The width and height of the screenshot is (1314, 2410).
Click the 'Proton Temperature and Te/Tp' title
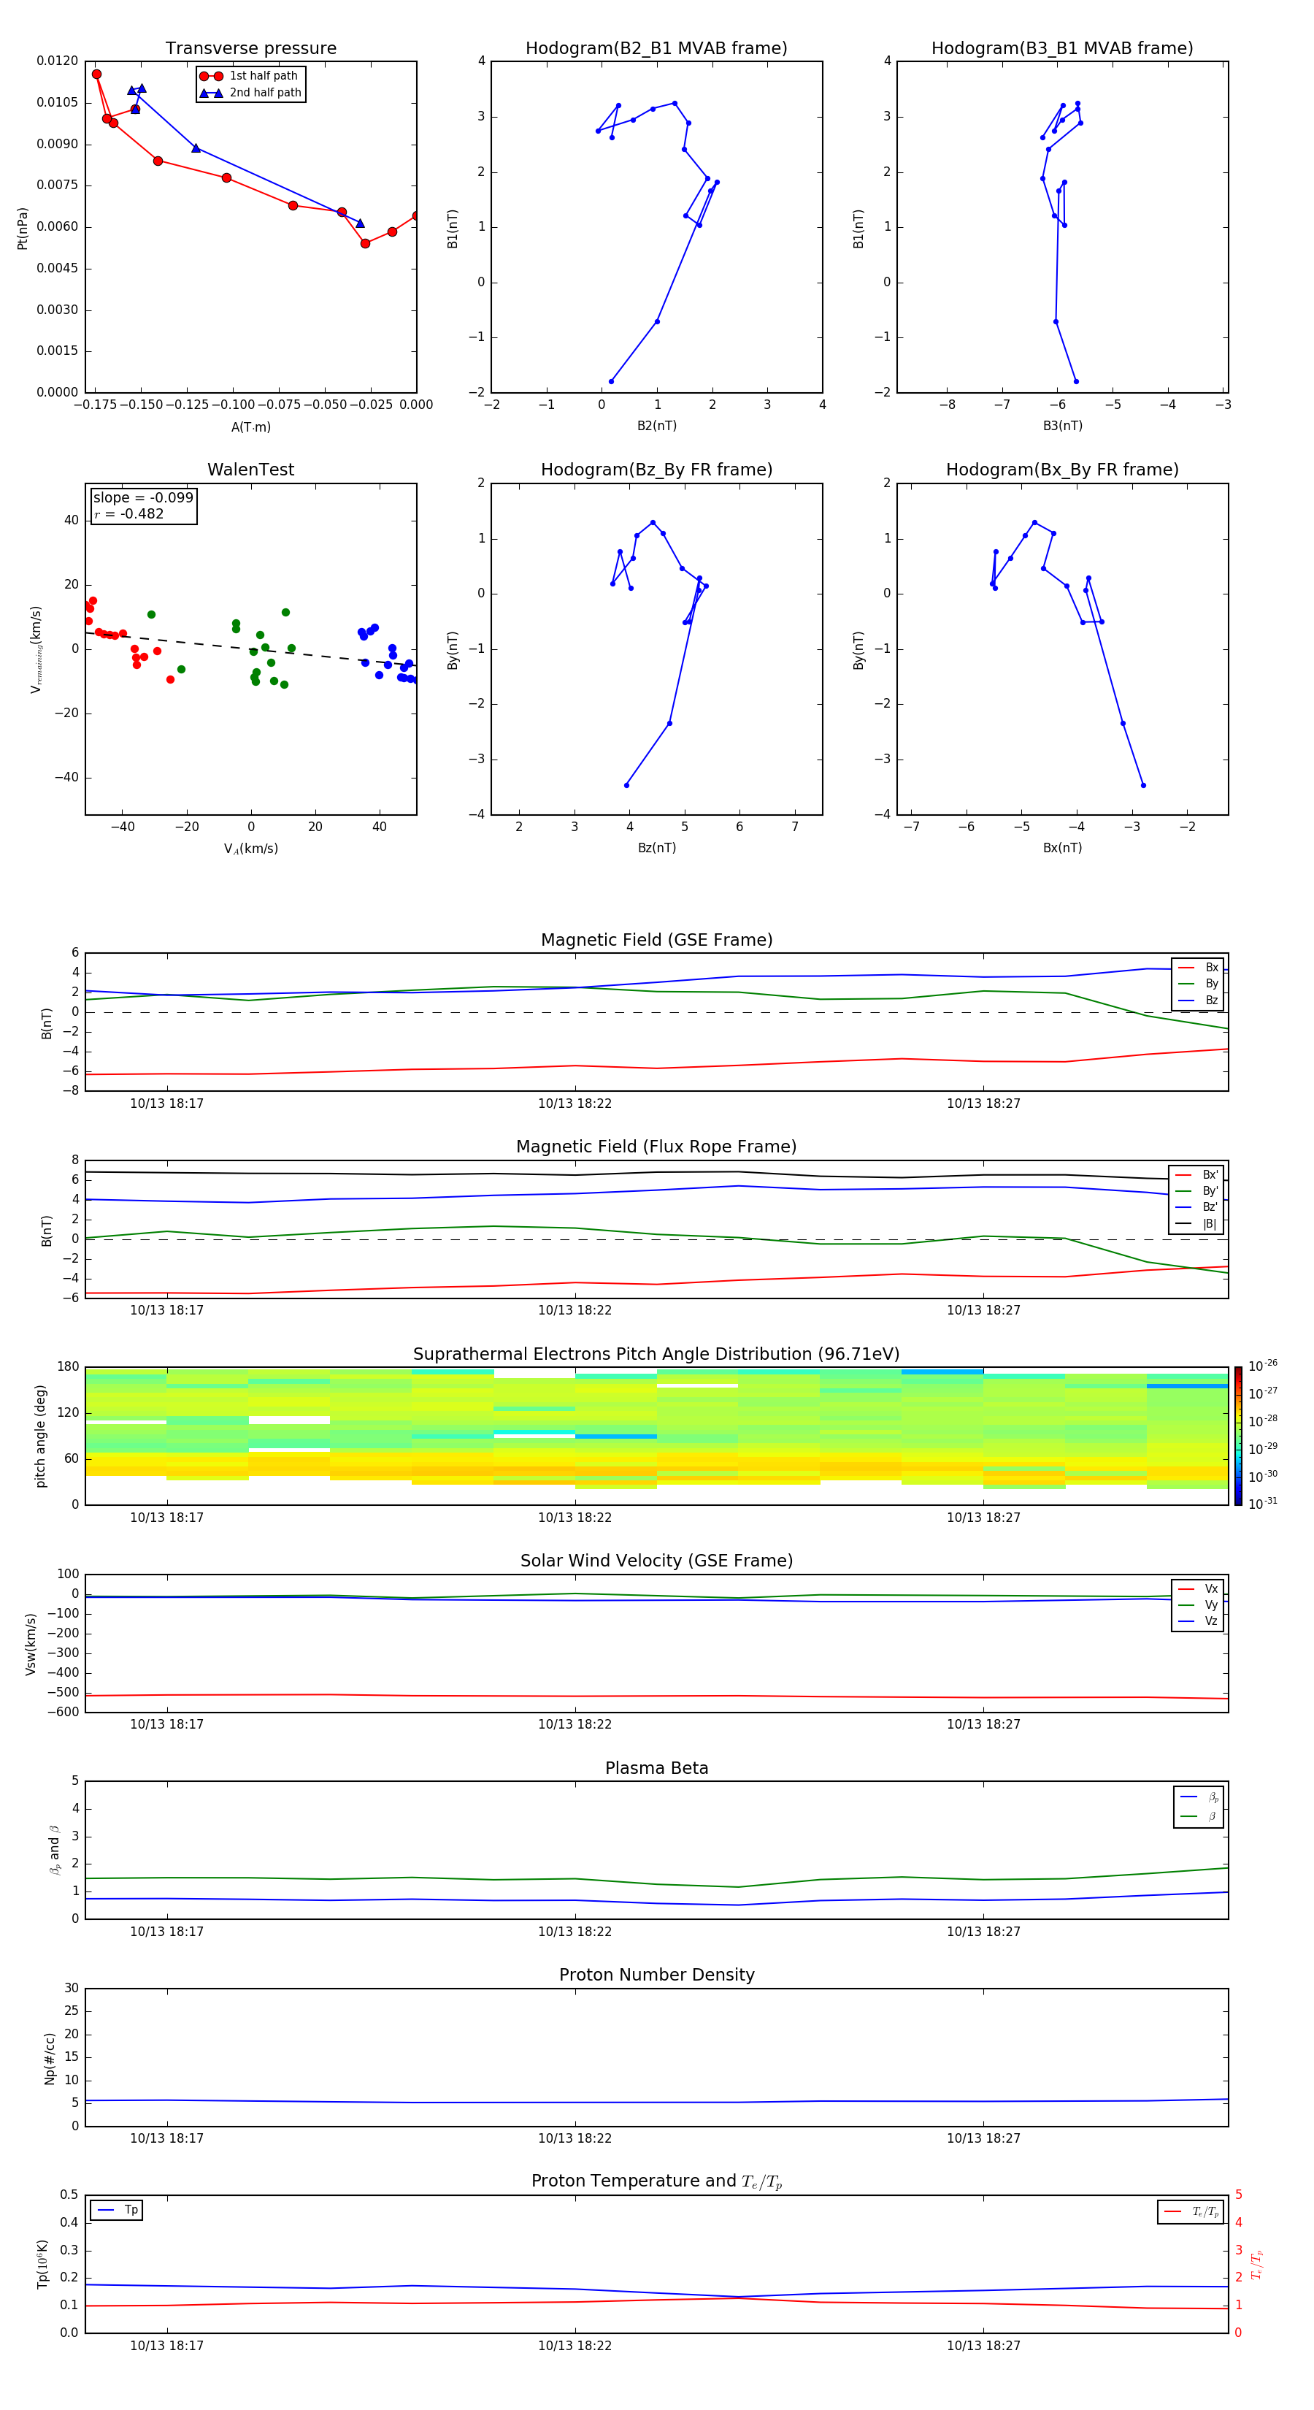tap(656, 2181)
